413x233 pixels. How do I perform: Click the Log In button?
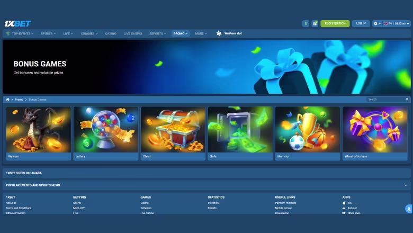361,23
